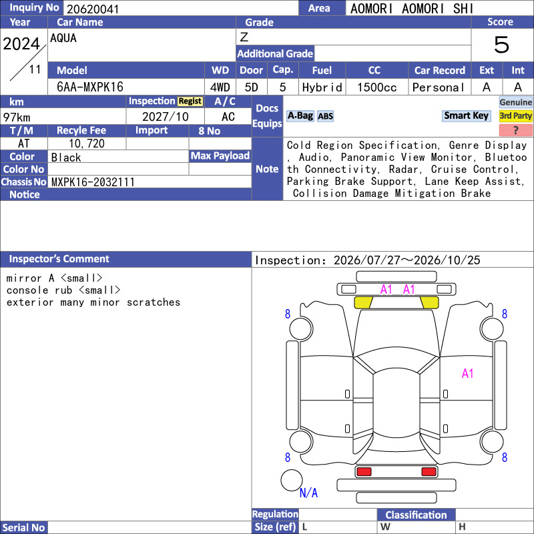Click the right red taillight on diagram
This screenshot has height=534, width=534.
pos(429,472)
